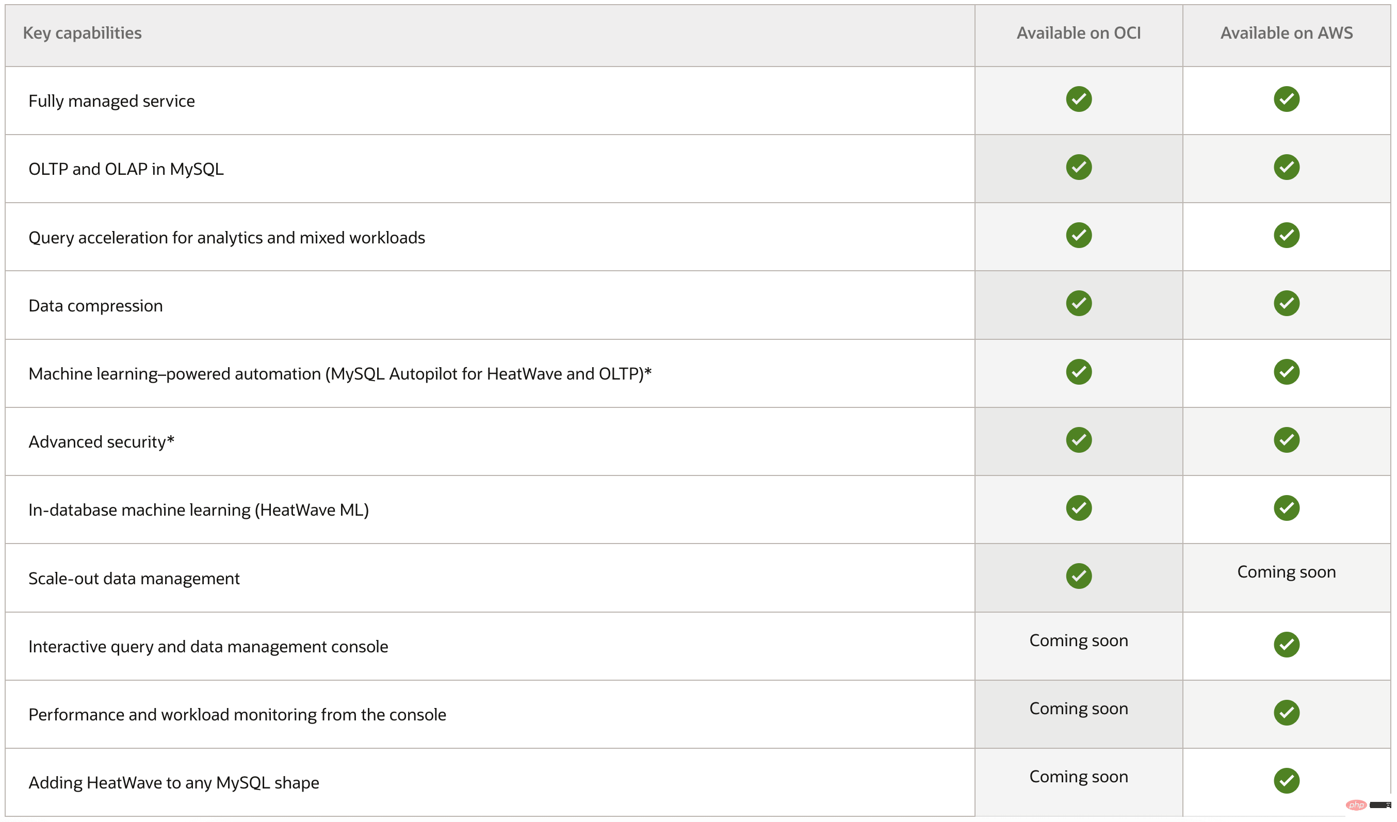Click the AWS checkmark for Adding HeatWave row
Screen dimensions: 1397x822
[1287, 781]
